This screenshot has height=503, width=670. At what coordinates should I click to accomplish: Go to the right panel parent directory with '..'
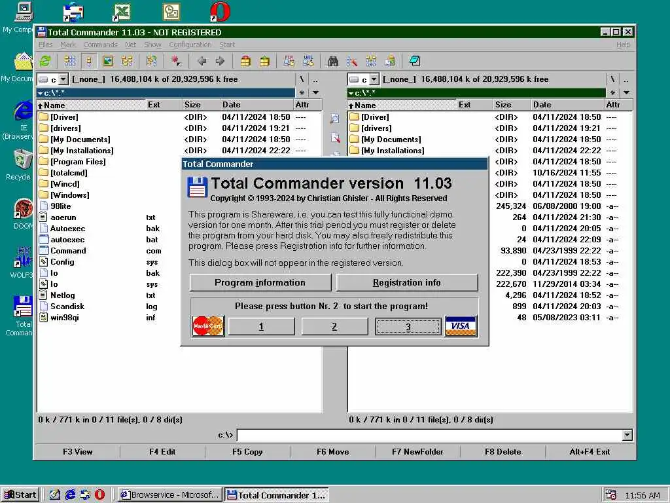pos(626,79)
